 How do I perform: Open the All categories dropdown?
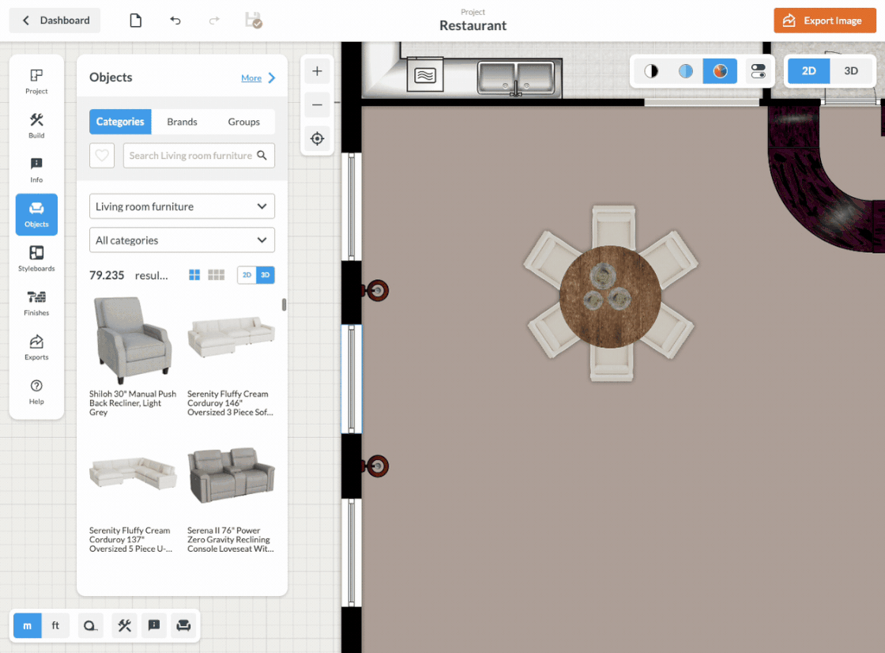(182, 240)
